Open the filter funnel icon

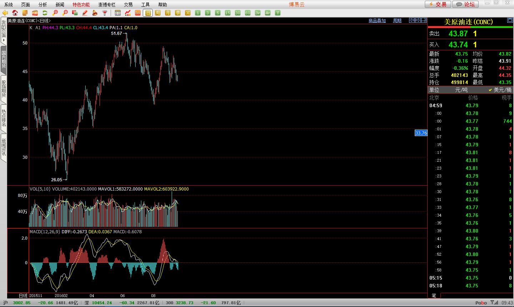[105, 13]
